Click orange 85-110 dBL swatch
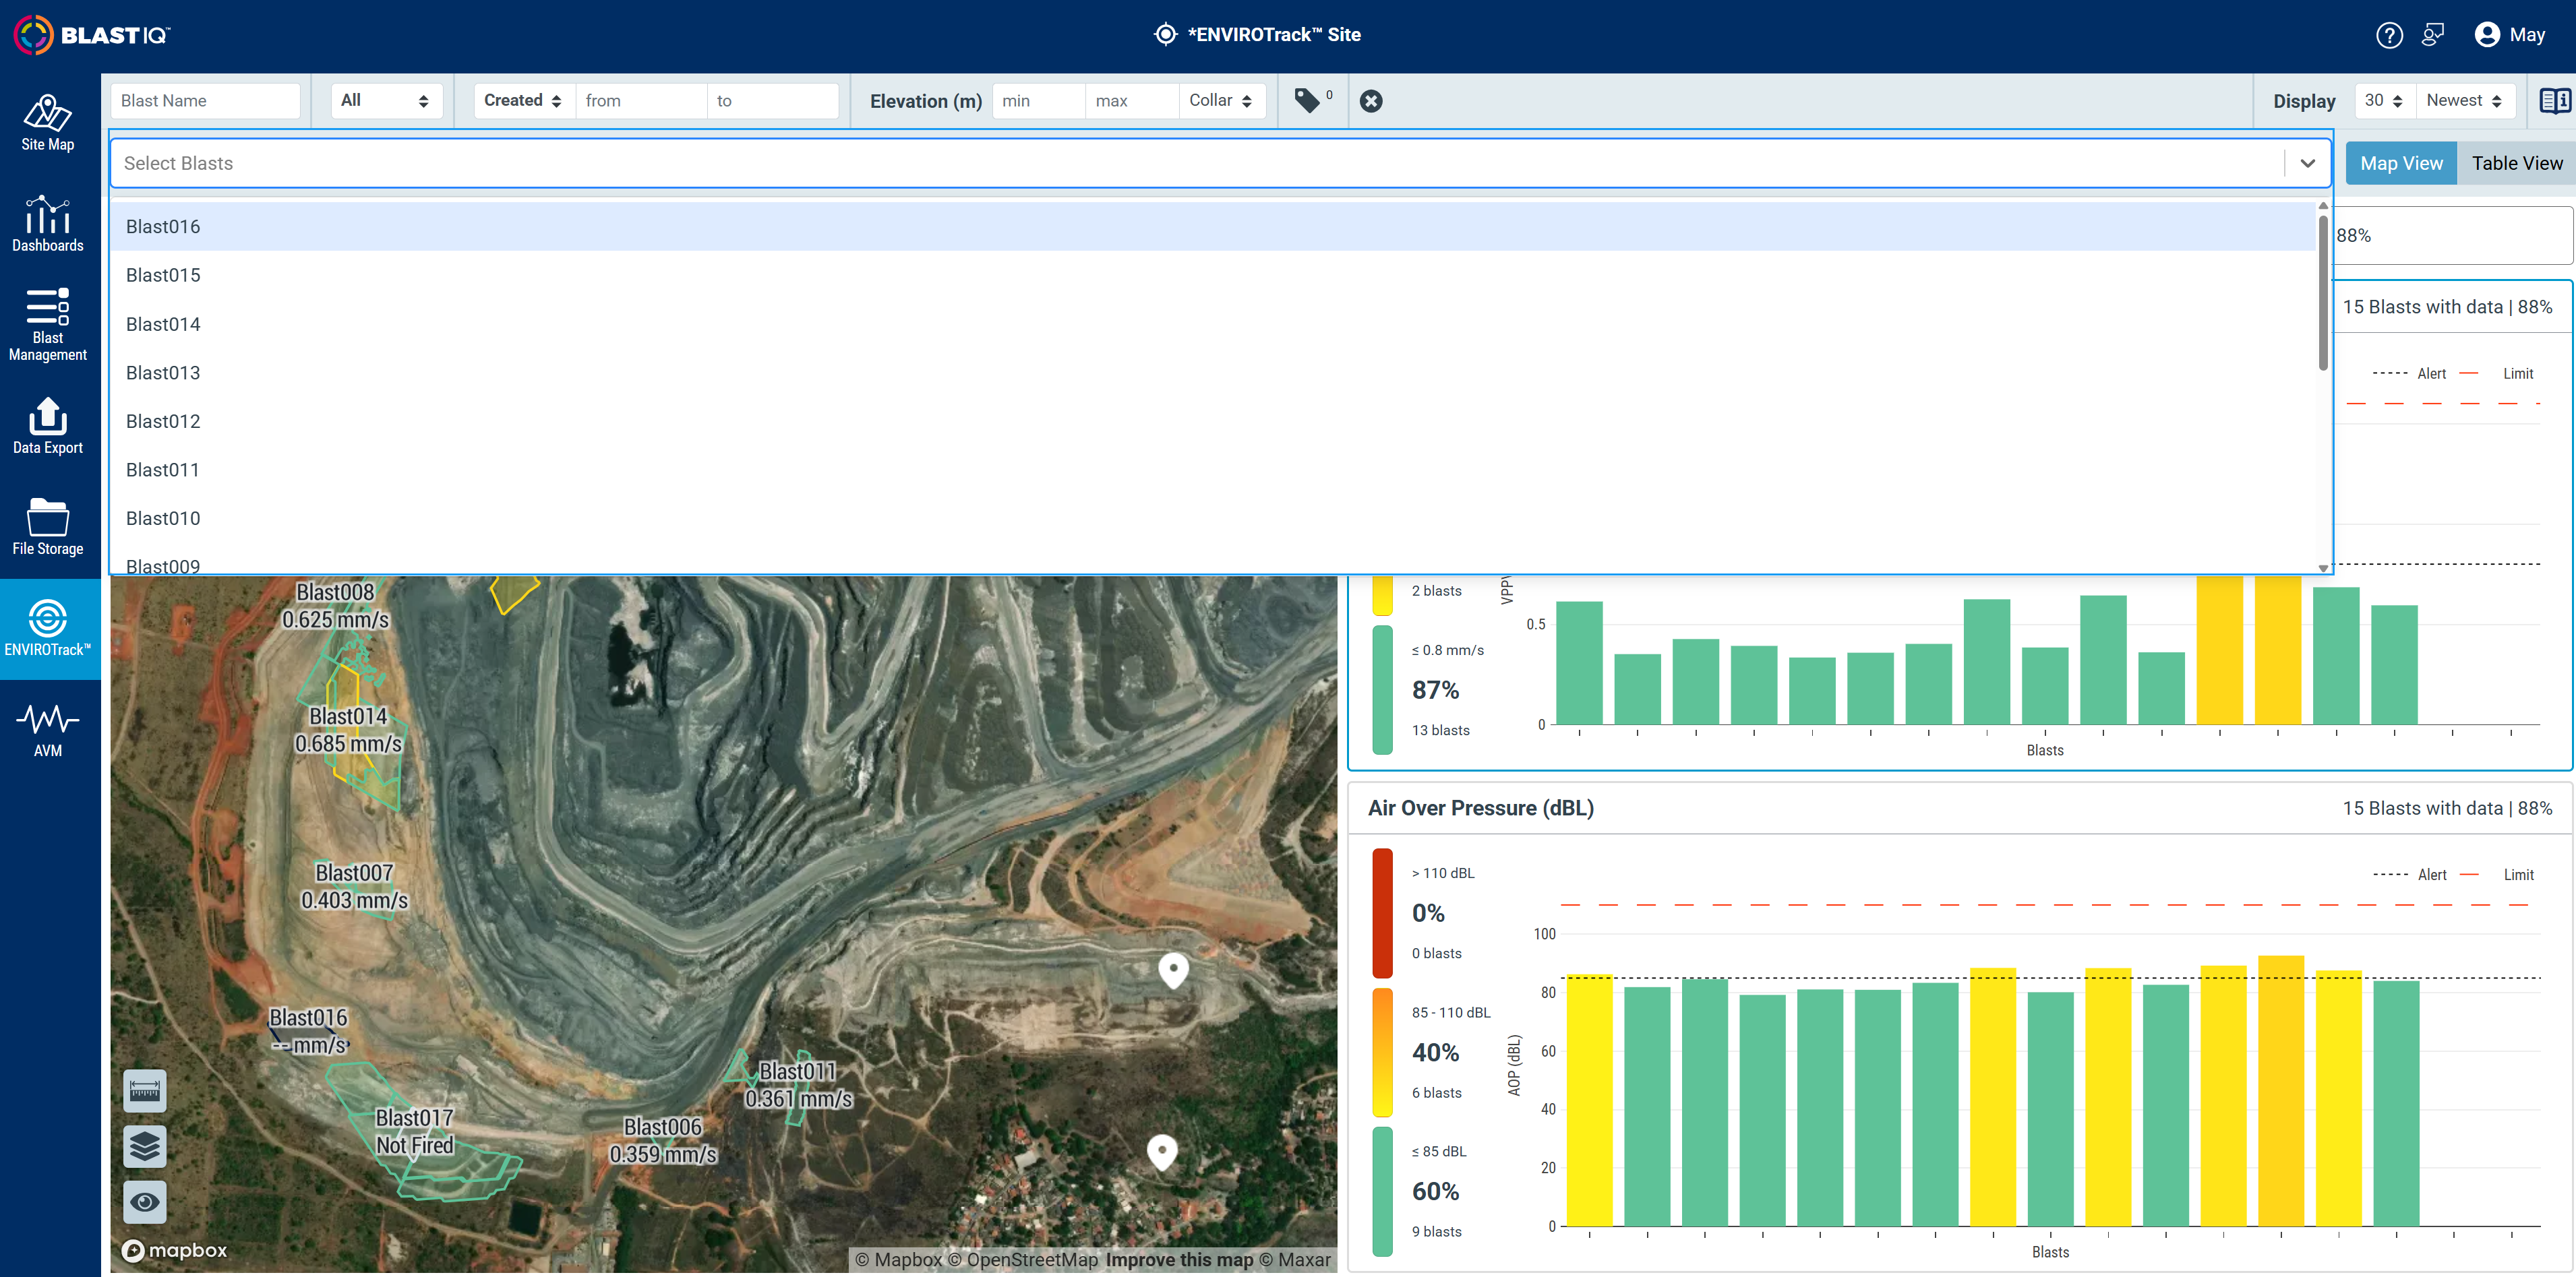This screenshot has height=1277, width=2576. point(1382,1052)
